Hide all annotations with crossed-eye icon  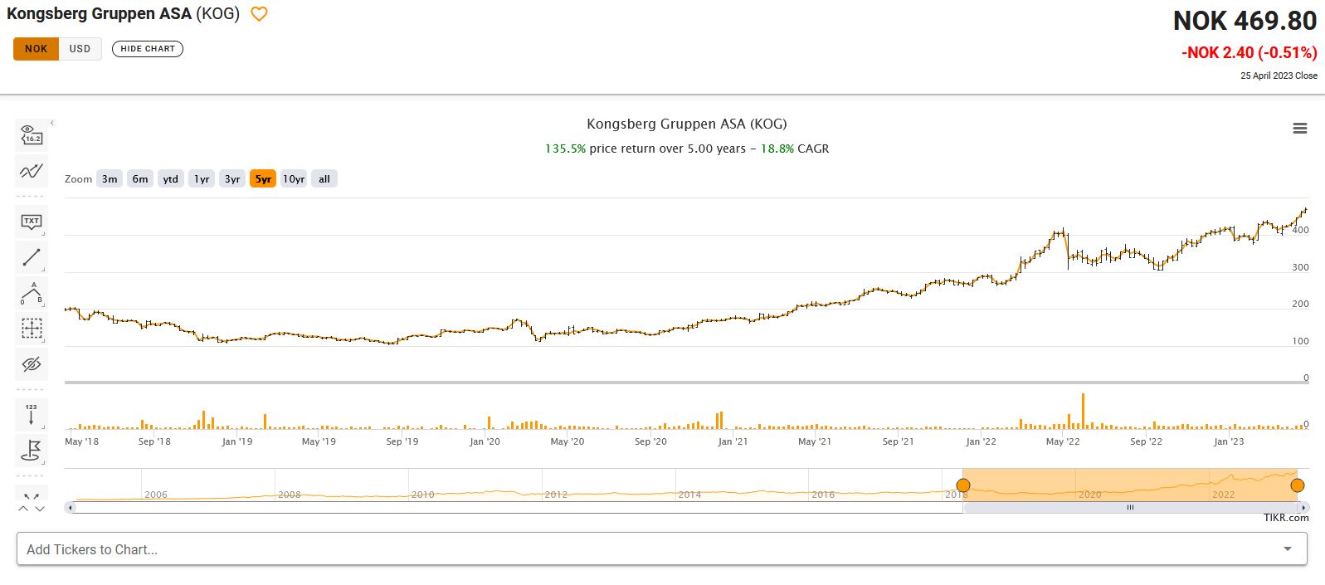pyautogui.click(x=32, y=364)
